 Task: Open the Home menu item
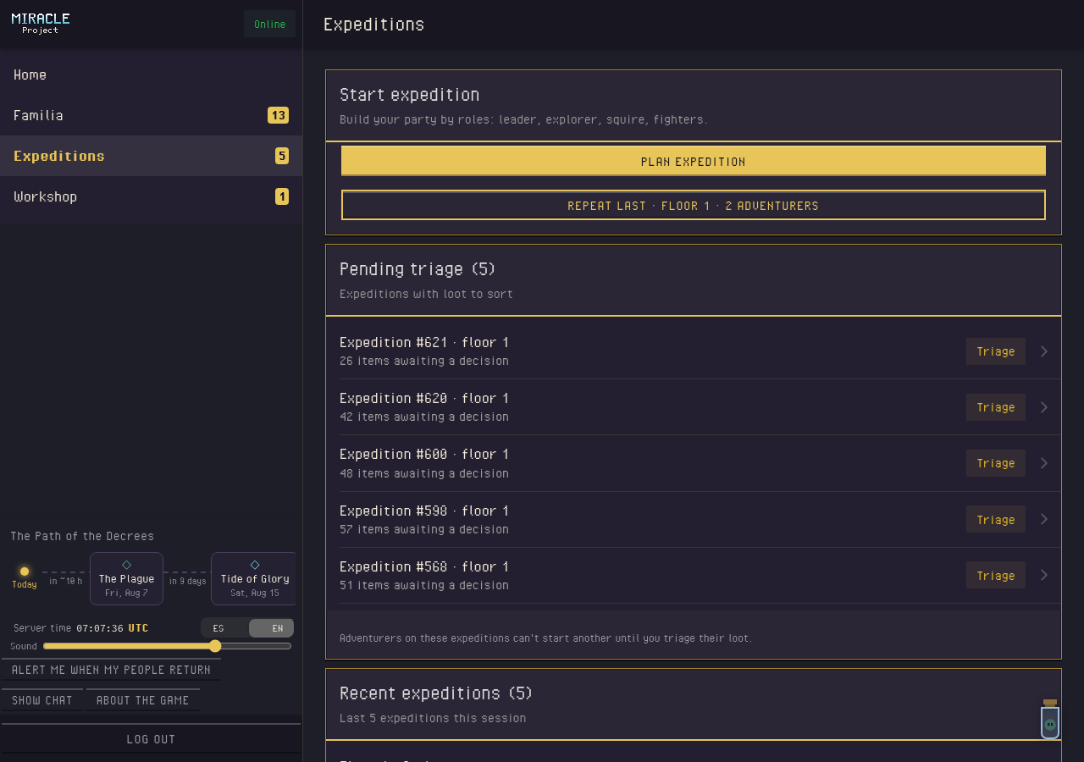(x=151, y=75)
